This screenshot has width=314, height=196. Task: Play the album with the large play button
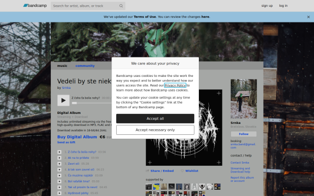(63, 100)
